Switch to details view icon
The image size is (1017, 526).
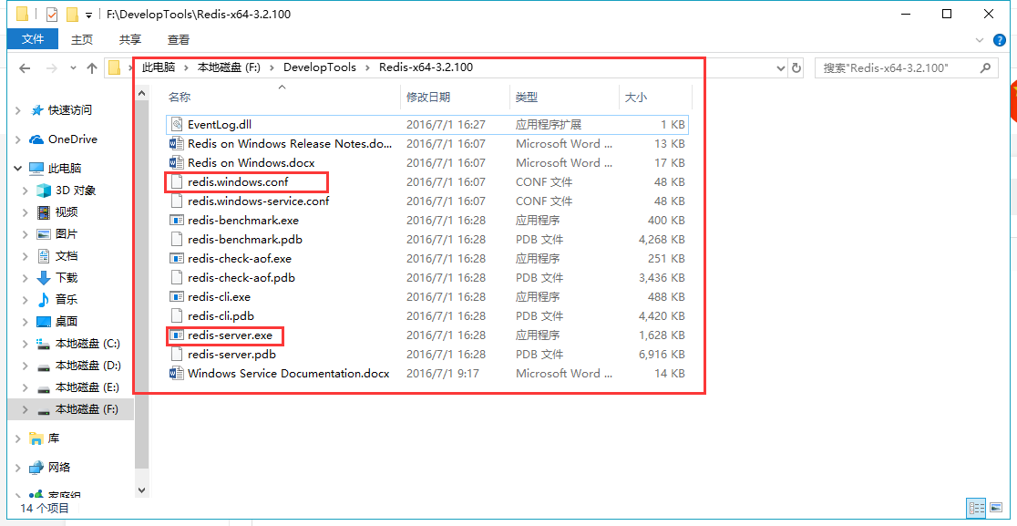(x=976, y=507)
